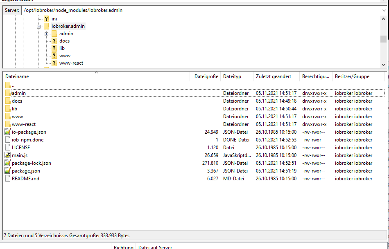Screen dimensions: 389x249
Task: Click the iob_npm.done file icon
Action: tap(8, 140)
